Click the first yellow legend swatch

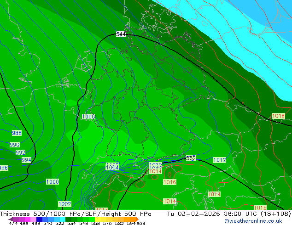98,219
